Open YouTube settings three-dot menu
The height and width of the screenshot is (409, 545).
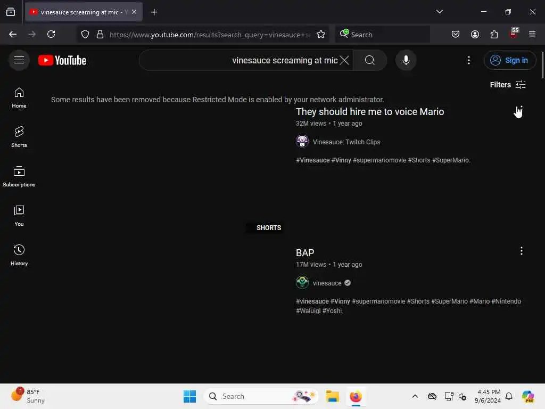(x=468, y=60)
